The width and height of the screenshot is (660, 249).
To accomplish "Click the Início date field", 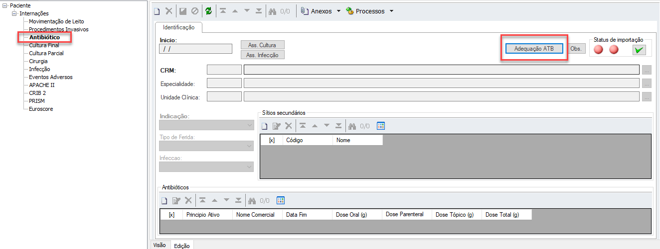I will click(x=195, y=49).
